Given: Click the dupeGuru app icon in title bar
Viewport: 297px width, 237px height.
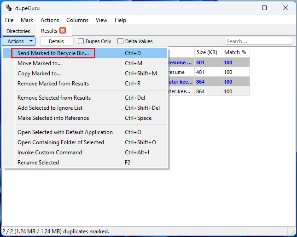Looking at the screenshot, I should pyautogui.click(x=9, y=8).
